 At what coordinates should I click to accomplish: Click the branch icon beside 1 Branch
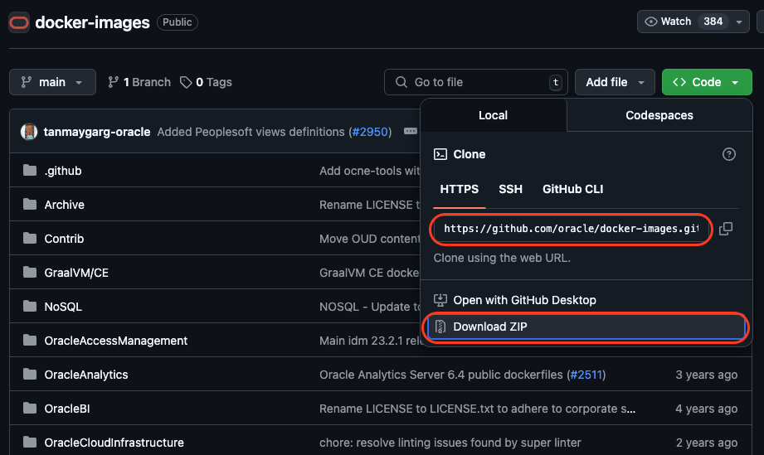point(113,82)
